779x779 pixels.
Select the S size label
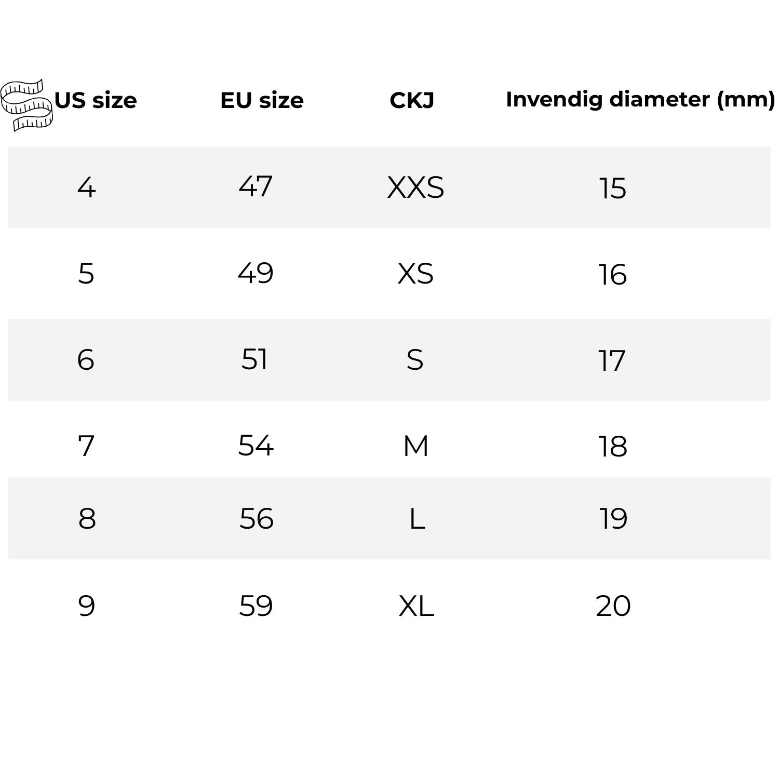pyautogui.click(x=415, y=359)
